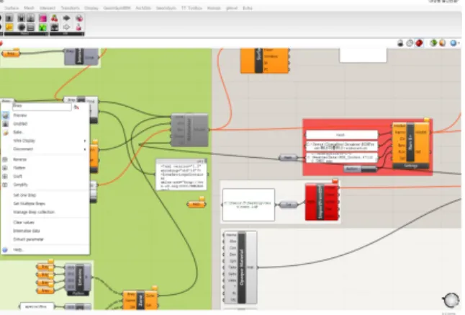Click the red icon beside the Brep name field
The height and width of the screenshot is (315, 465).
point(76,107)
